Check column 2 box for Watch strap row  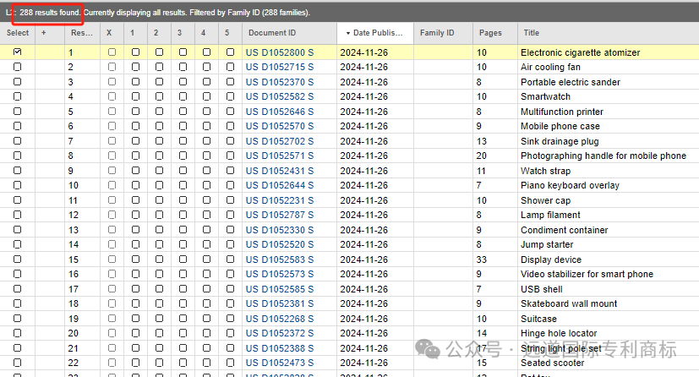(159, 171)
